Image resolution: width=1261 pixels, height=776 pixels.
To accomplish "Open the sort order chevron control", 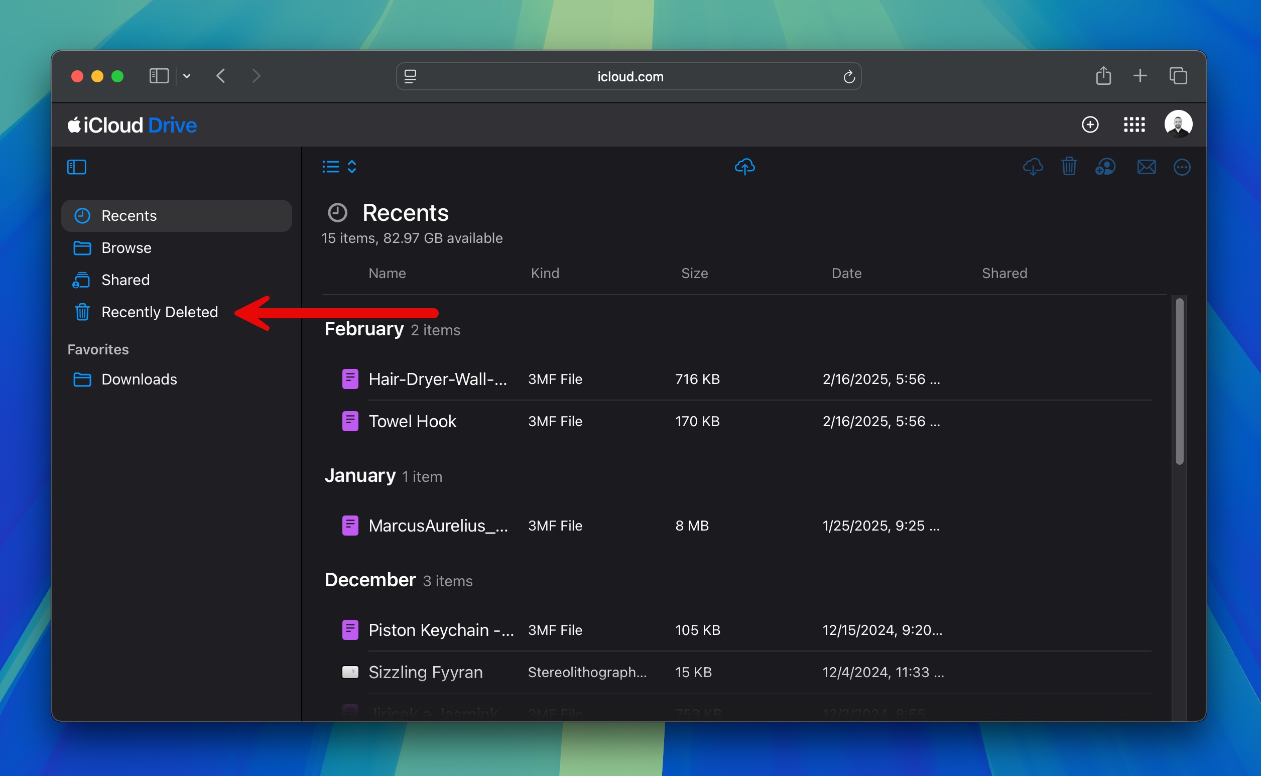I will coord(352,166).
